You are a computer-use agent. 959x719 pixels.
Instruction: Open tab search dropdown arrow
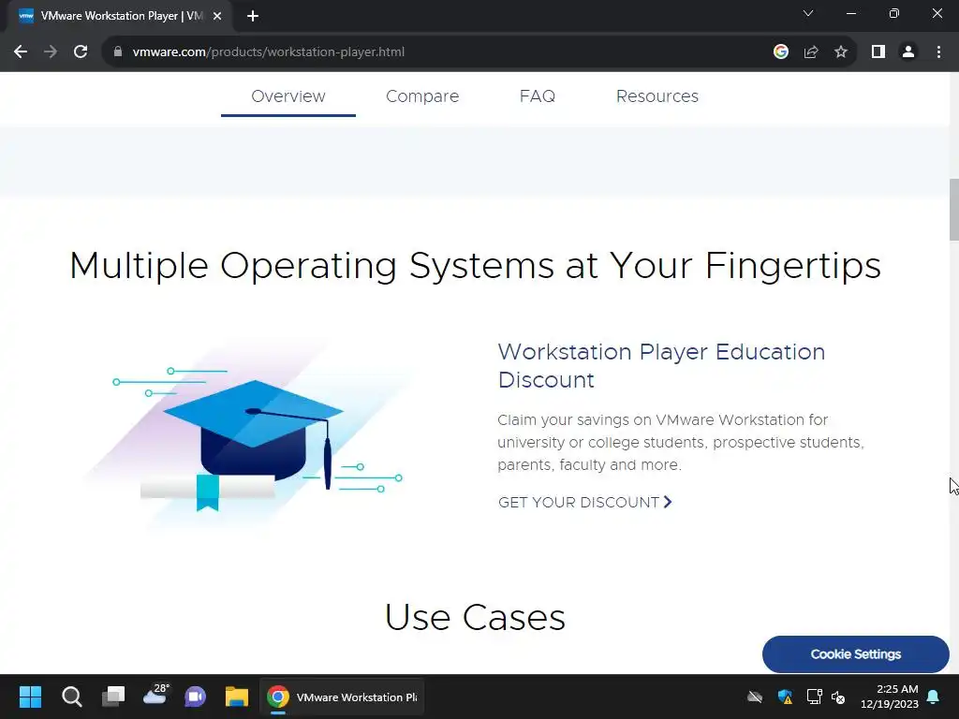pos(808,13)
